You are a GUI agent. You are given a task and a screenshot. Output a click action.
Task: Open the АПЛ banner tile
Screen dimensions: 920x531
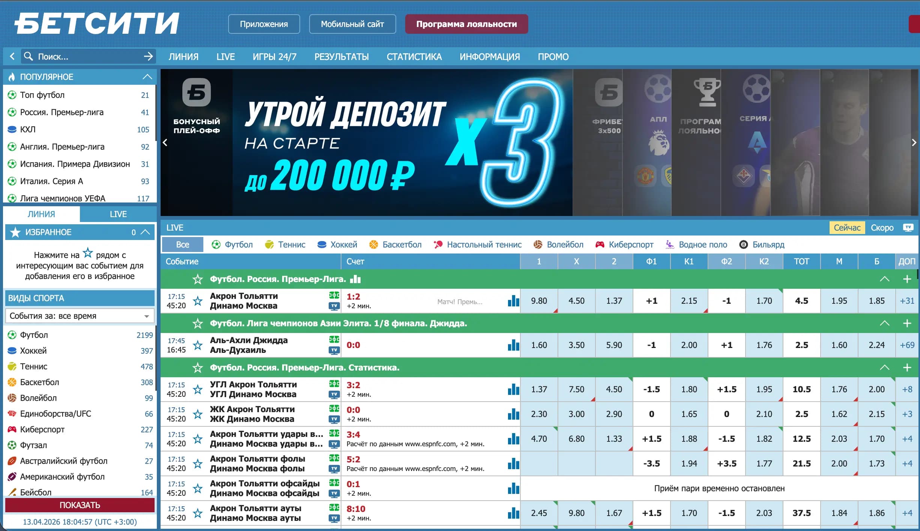647,142
